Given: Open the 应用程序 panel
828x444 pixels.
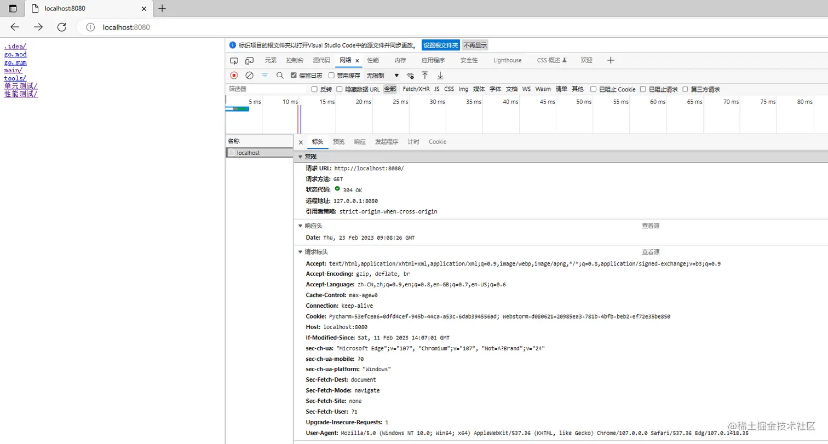Looking at the screenshot, I should (x=433, y=61).
